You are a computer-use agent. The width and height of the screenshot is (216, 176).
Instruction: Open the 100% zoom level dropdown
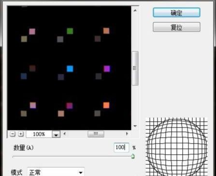point(56,134)
